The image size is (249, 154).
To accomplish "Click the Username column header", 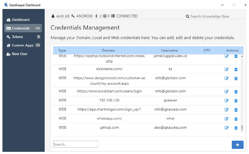I will click(x=169, y=50).
